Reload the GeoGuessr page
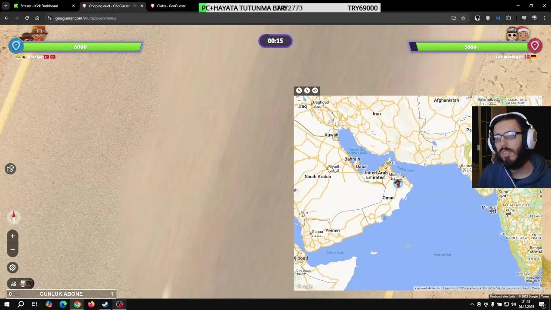Screen dimensions: 551x310 coord(27,18)
